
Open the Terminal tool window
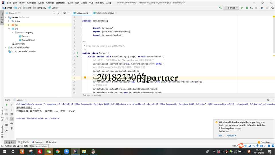click(x=51, y=142)
